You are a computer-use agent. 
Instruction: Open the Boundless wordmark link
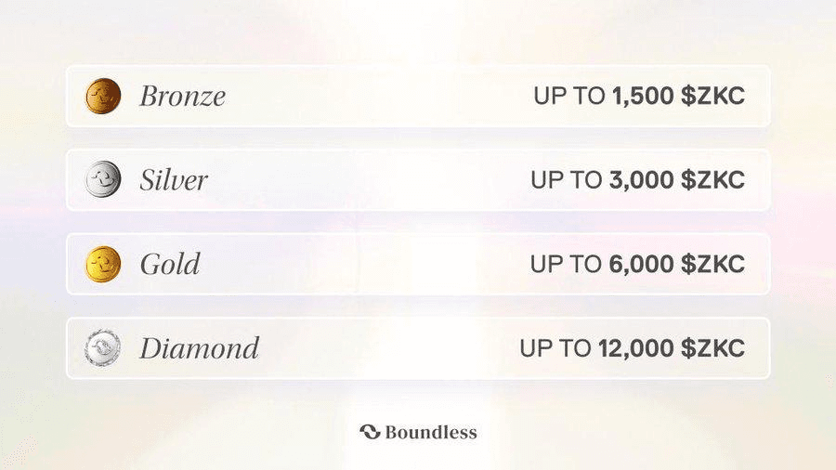(x=431, y=432)
